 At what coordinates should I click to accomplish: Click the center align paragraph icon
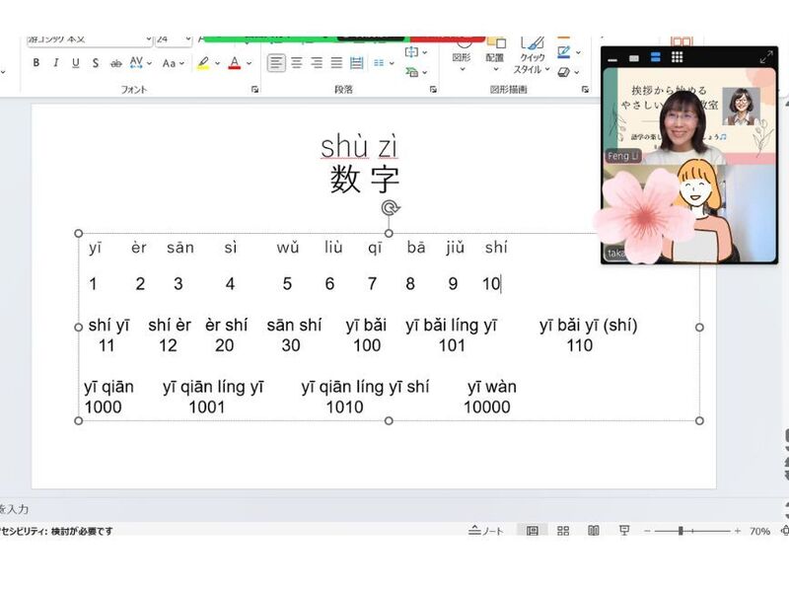click(x=297, y=63)
